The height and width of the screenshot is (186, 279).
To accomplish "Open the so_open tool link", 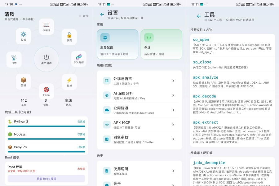I will point(201,39).
